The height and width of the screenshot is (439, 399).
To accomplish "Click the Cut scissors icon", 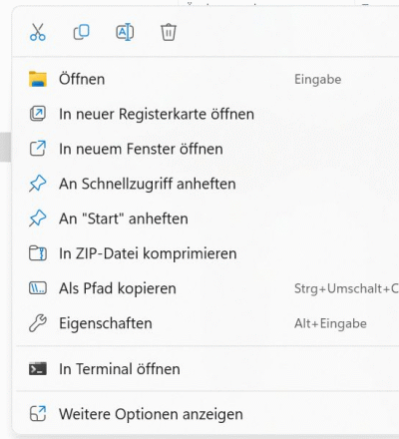I will tap(38, 32).
